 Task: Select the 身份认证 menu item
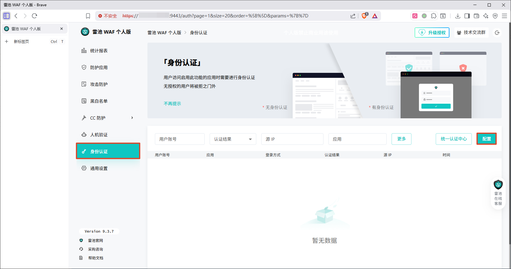[x=108, y=151]
